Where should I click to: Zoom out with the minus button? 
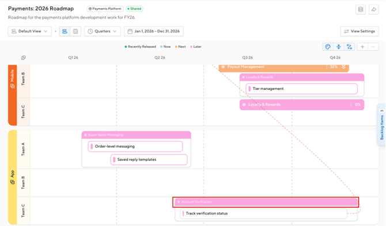[373, 47]
